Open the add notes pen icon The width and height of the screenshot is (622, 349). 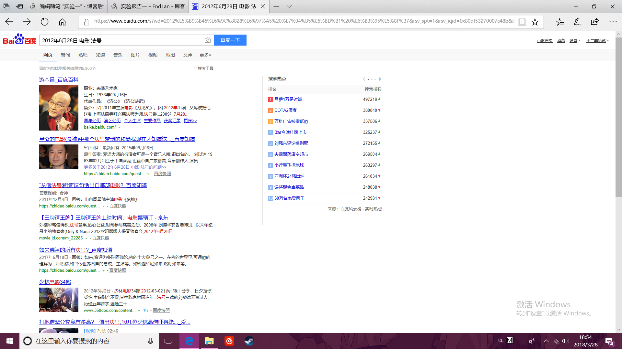[x=577, y=22]
